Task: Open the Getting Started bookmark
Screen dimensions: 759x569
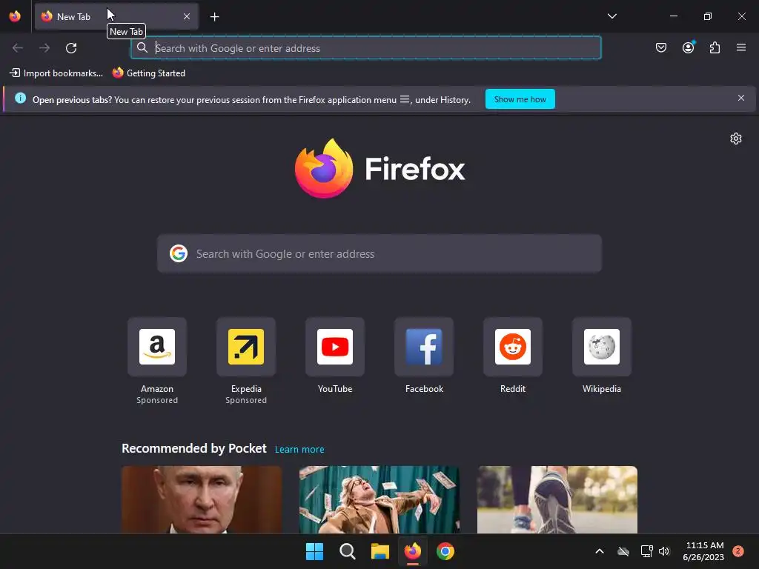Action: 149,73
